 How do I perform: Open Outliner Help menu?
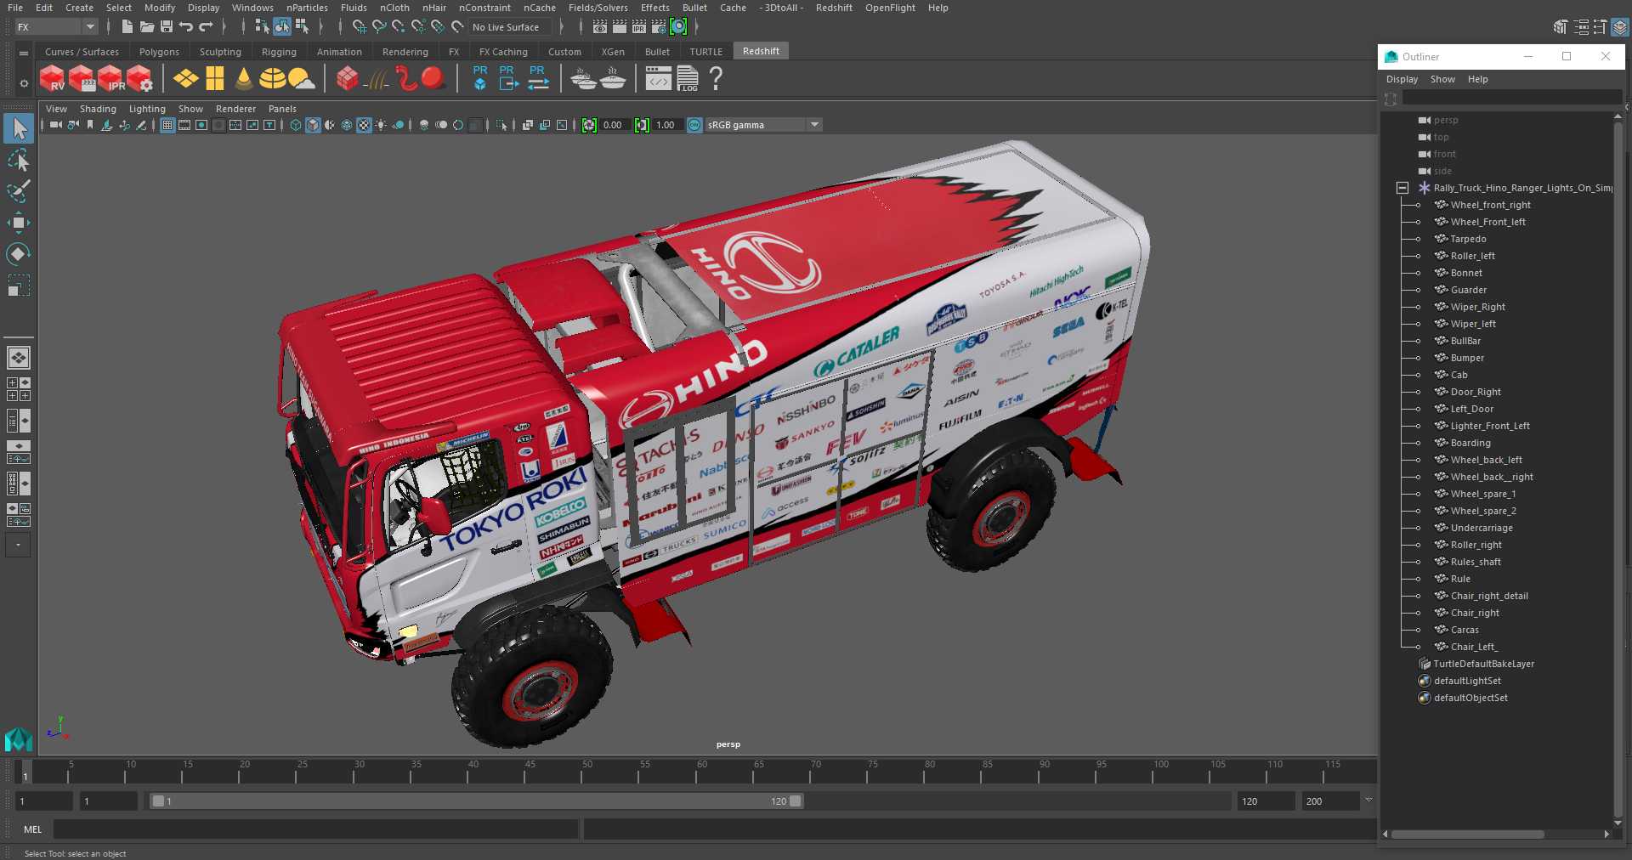point(1477,79)
